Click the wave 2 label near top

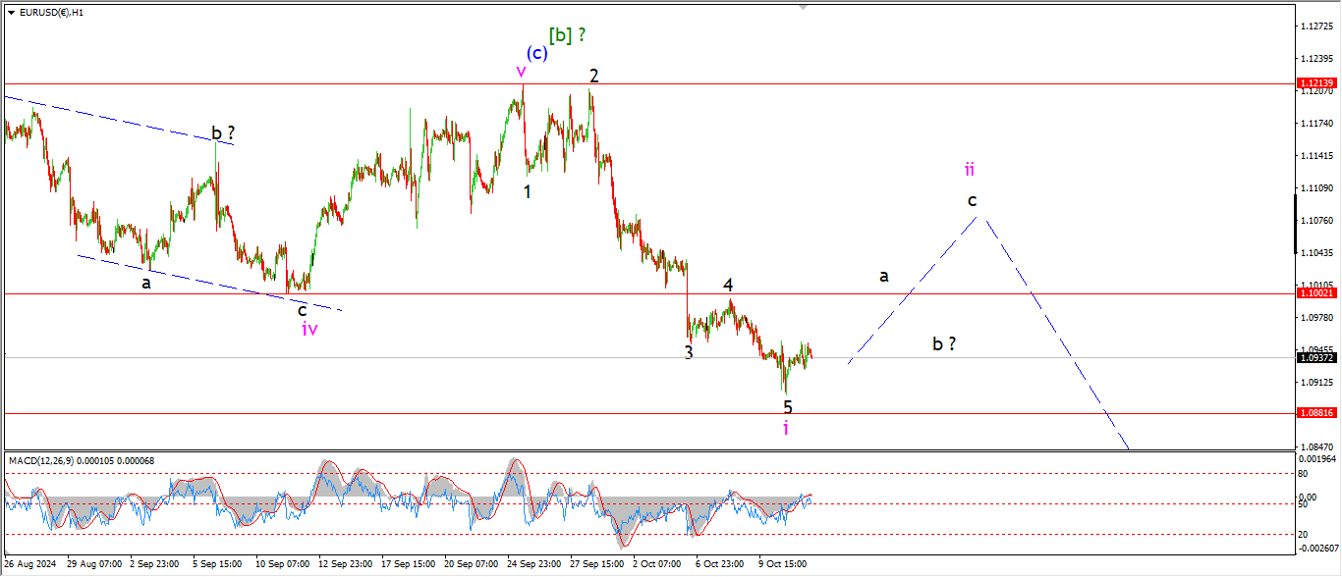[x=593, y=76]
